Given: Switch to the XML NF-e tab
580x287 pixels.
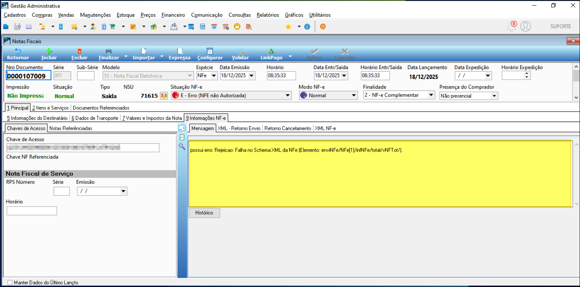Looking at the screenshot, I should pos(325,128).
